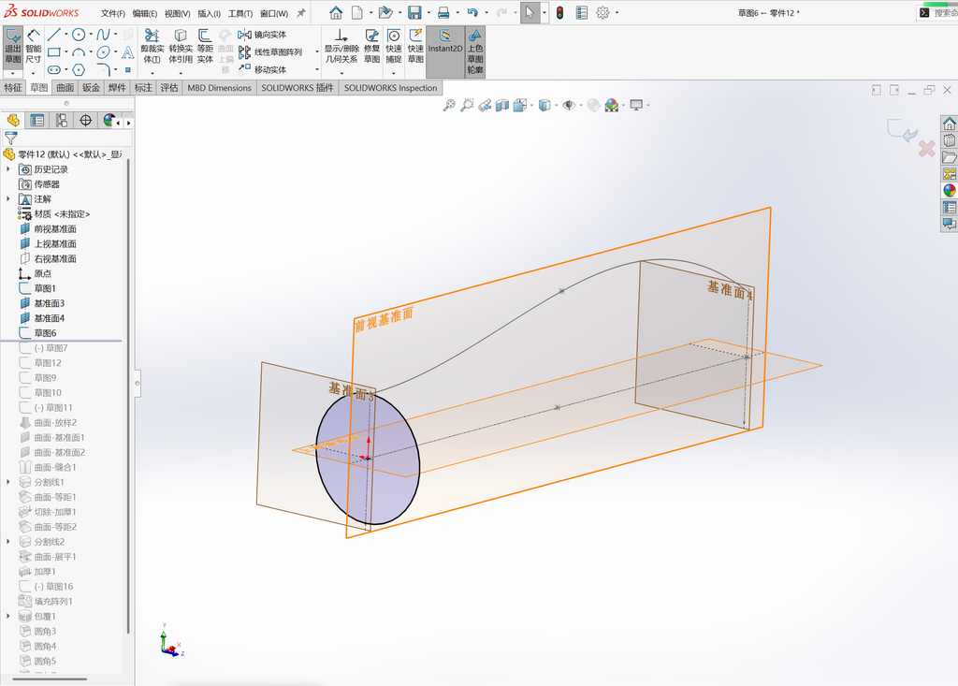Open dropdown arrow next to Save icon
958x686 pixels.
[428, 13]
